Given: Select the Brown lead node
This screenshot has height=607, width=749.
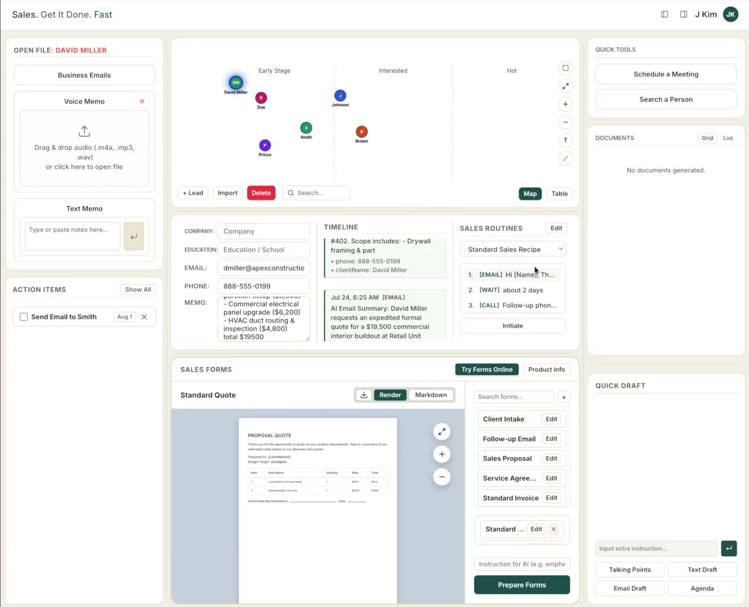Looking at the screenshot, I should (x=362, y=132).
